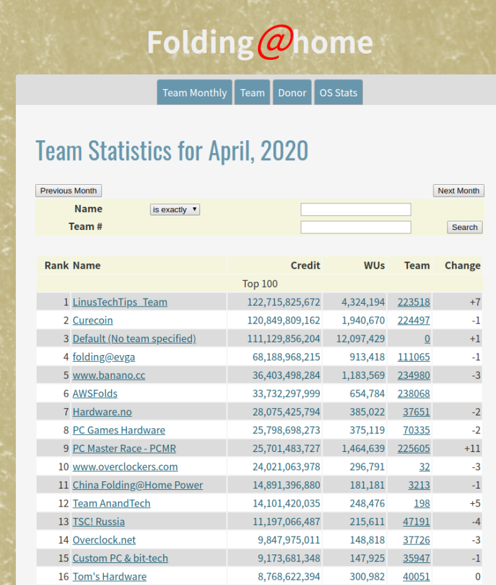Click team number 40051 link

coord(416,576)
